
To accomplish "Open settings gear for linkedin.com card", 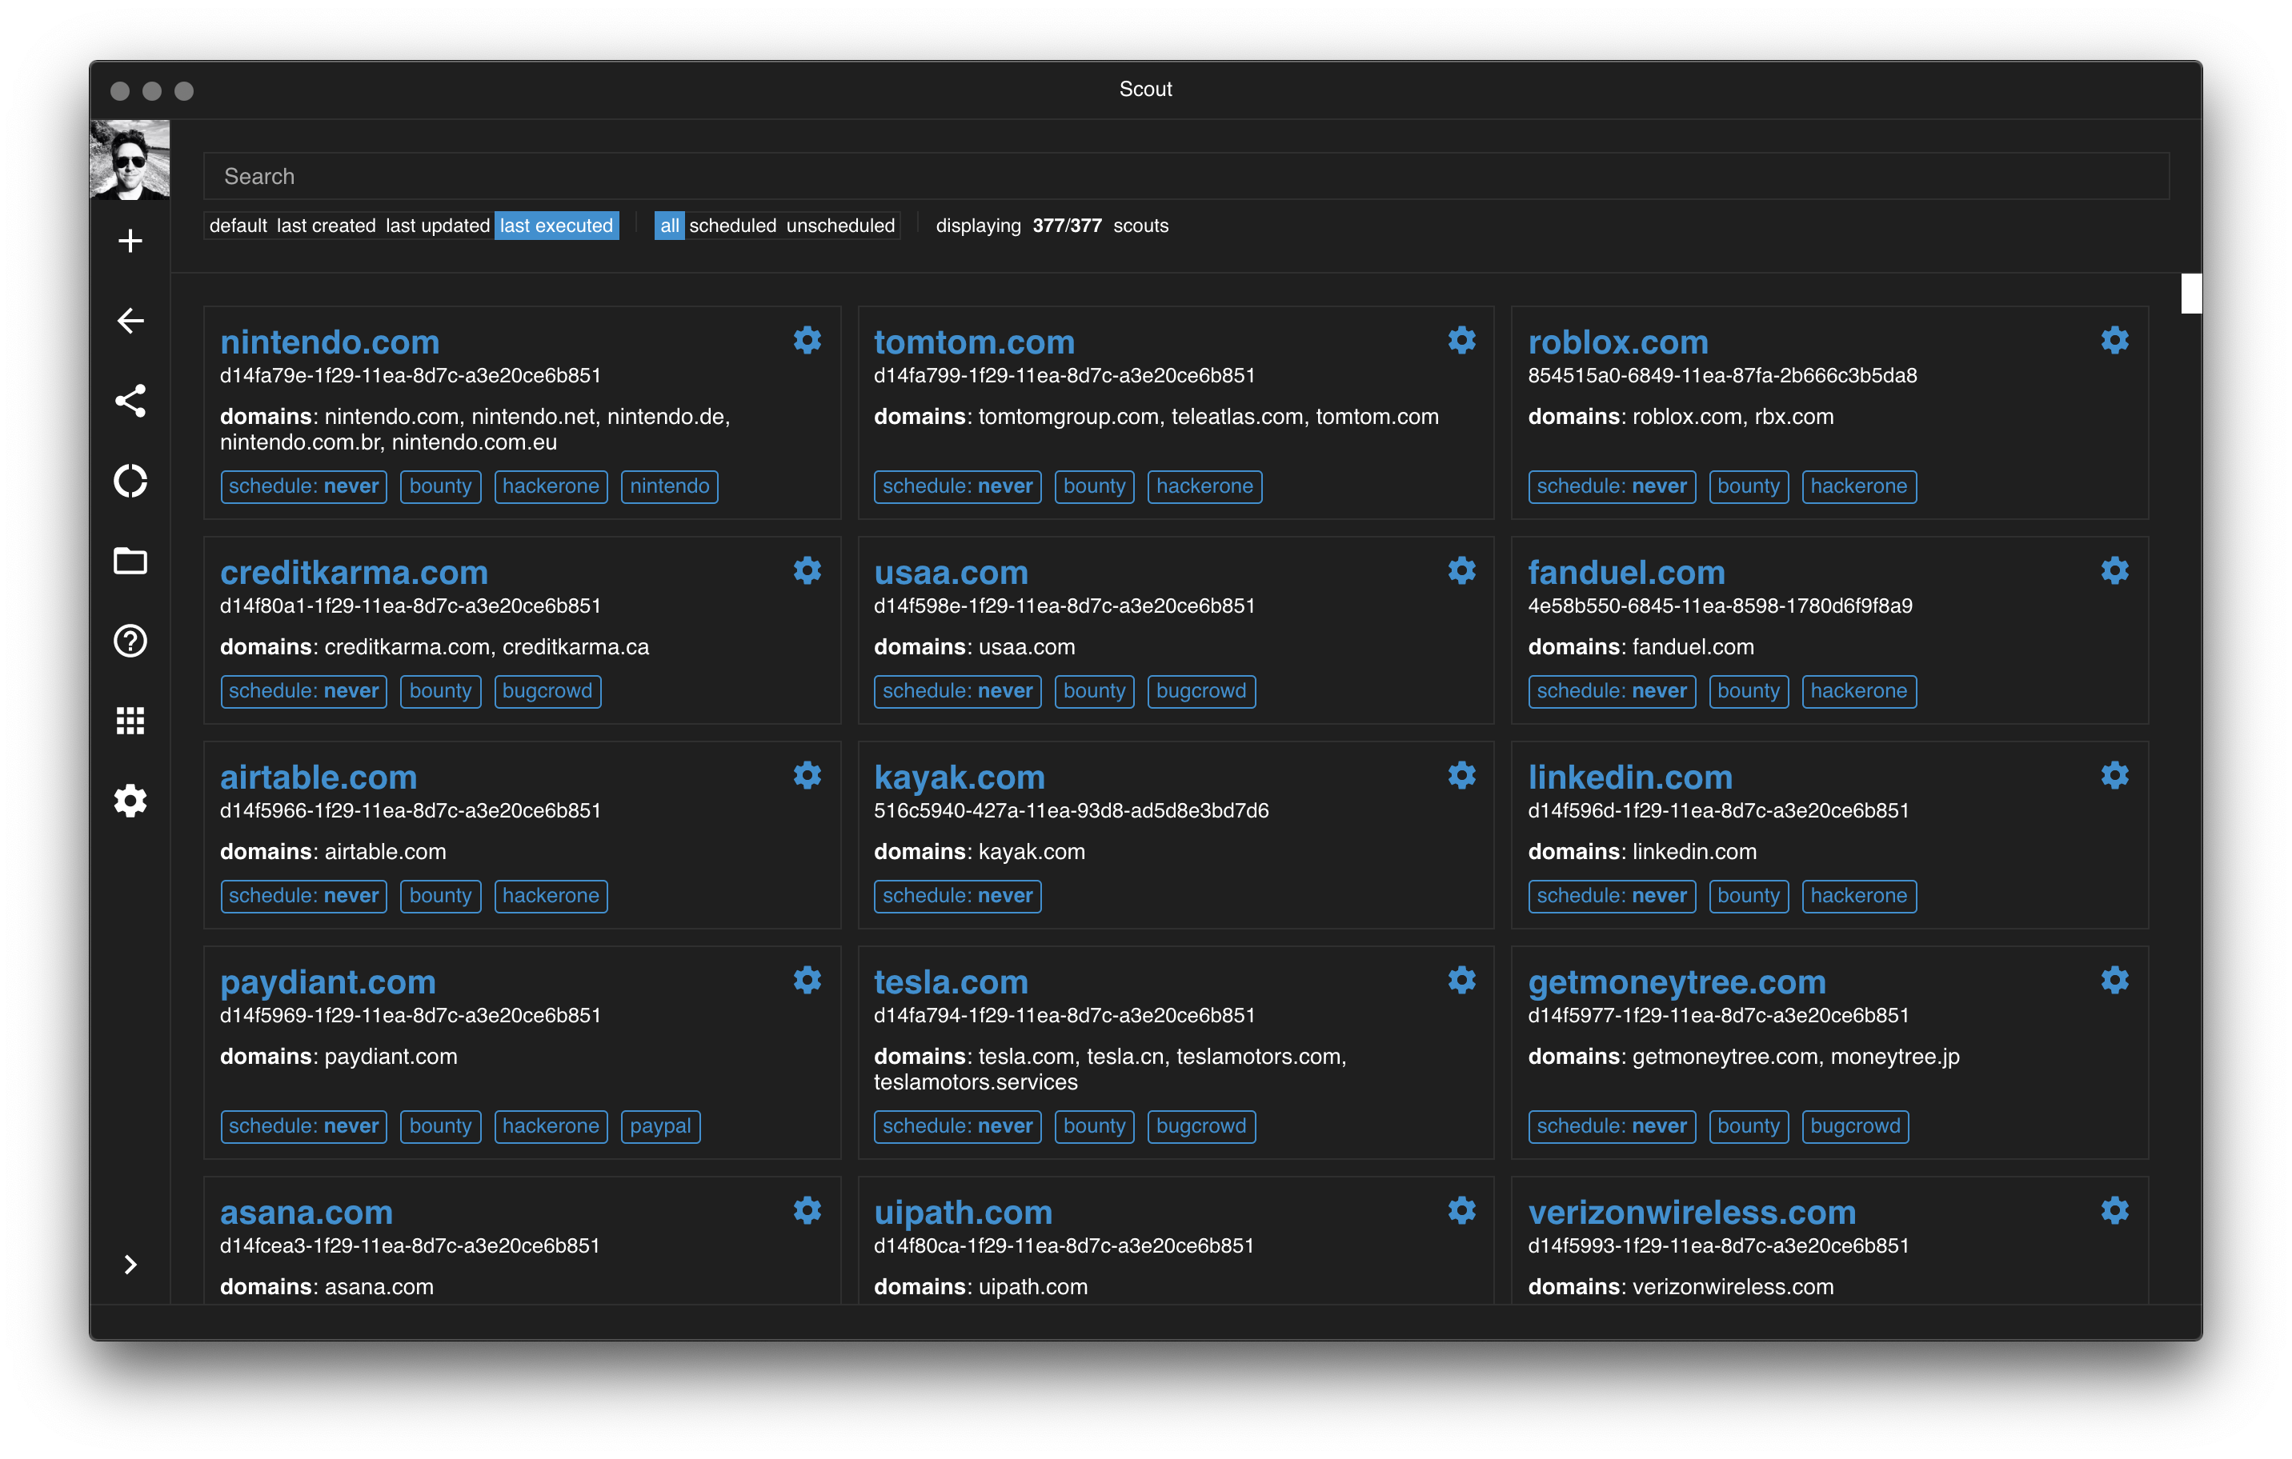I will tap(2114, 774).
